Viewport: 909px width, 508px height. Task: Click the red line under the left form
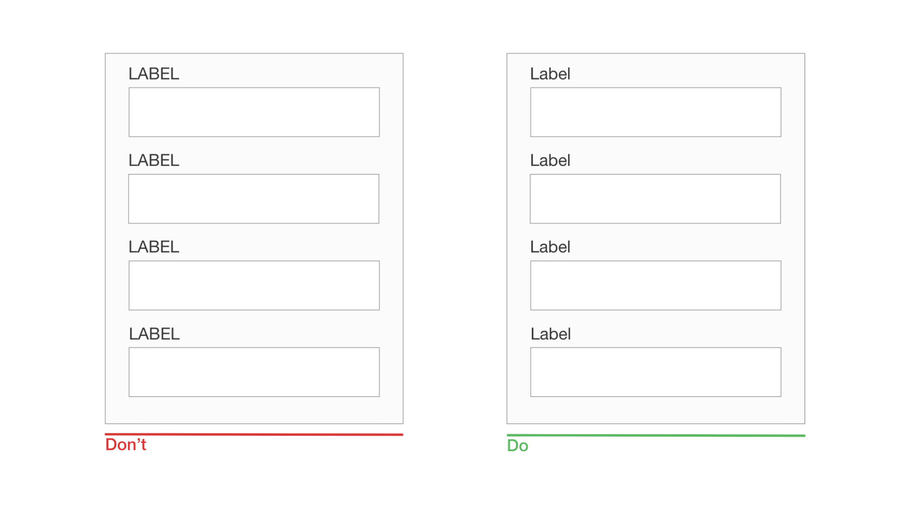[254, 434]
